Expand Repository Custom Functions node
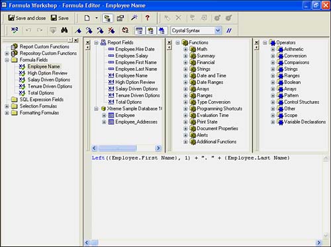Viewport: 331px width, 247px height. coord(7,53)
